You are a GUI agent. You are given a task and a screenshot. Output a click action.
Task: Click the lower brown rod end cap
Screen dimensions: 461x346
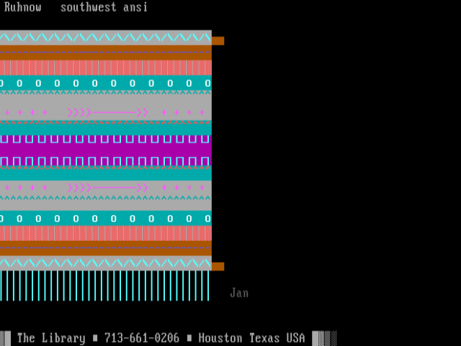[218, 267]
